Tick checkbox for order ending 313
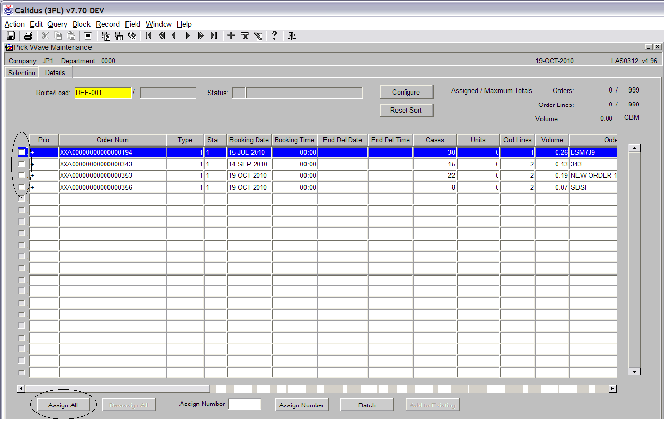The image size is (667, 421). [21, 164]
